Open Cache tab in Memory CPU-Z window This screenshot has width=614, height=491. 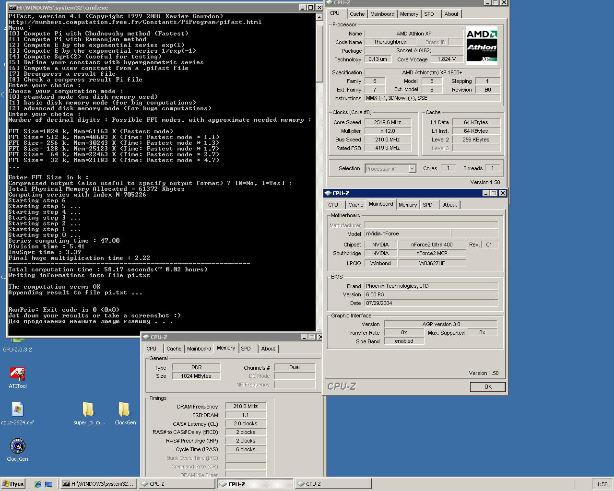click(x=174, y=349)
